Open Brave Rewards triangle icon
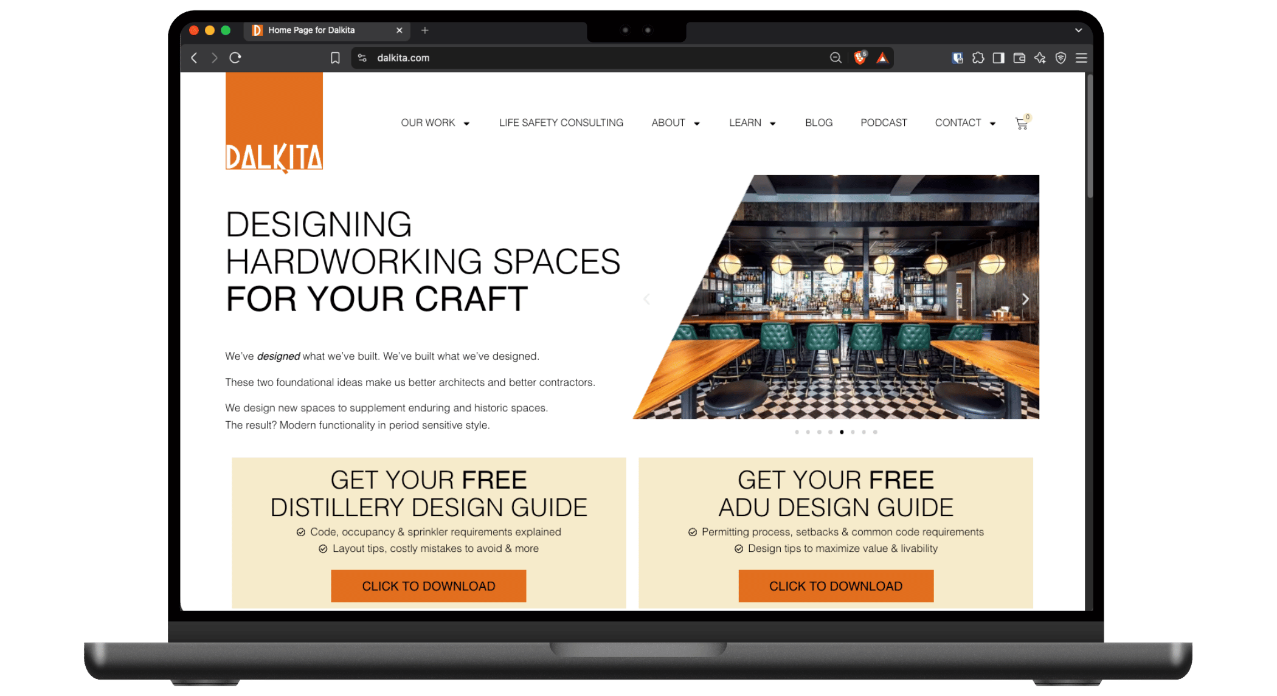 click(882, 58)
